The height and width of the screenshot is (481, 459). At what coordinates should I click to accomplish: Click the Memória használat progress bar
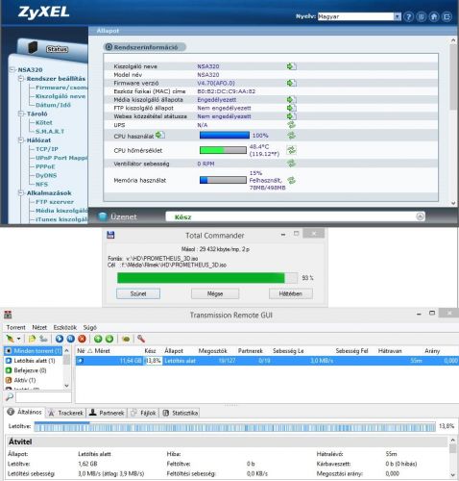223,180
